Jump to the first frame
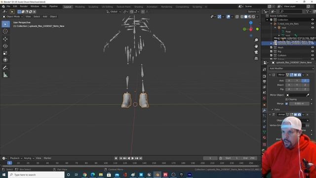This screenshot has width=316, height=178. tap(120, 158)
